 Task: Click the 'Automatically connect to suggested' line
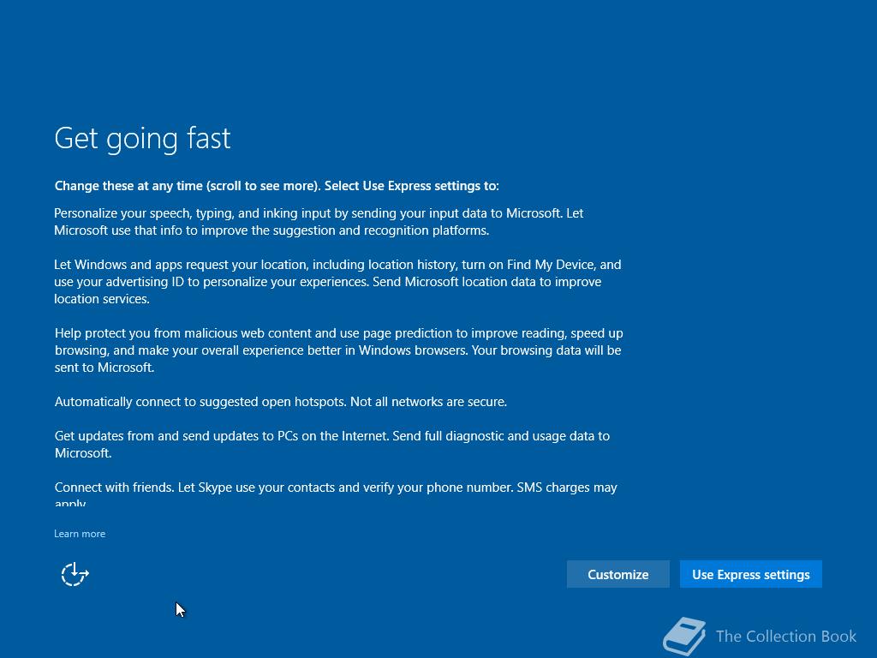pyautogui.click(x=281, y=402)
